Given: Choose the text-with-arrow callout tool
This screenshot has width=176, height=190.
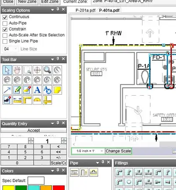Looking at the screenshot, I should (x=47, y=90).
